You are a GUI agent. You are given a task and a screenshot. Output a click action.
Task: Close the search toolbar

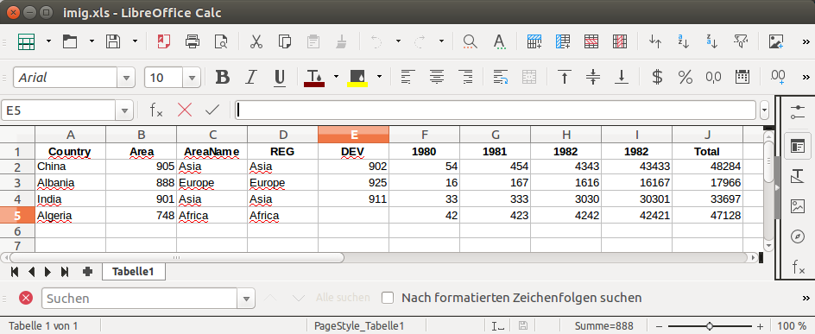[x=26, y=298]
